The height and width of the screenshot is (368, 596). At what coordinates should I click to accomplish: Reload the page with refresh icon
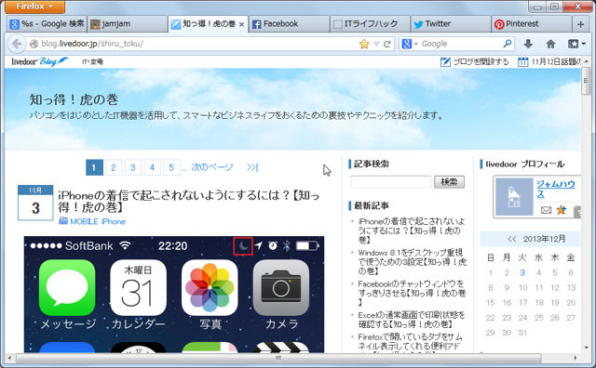(x=387, y=44)
